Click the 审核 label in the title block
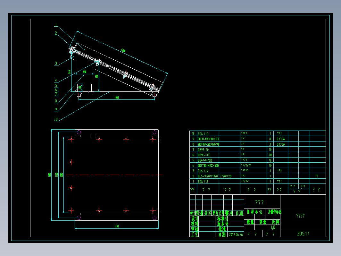The height and width of the screenshot is (256, 341). [x=195, y=229]
